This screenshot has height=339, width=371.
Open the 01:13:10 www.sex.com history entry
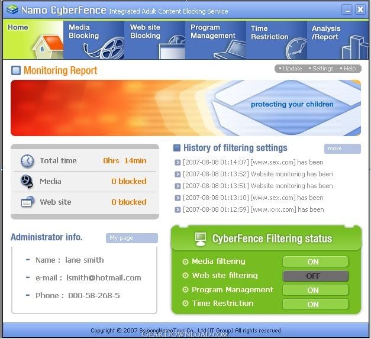click(253, 198)
